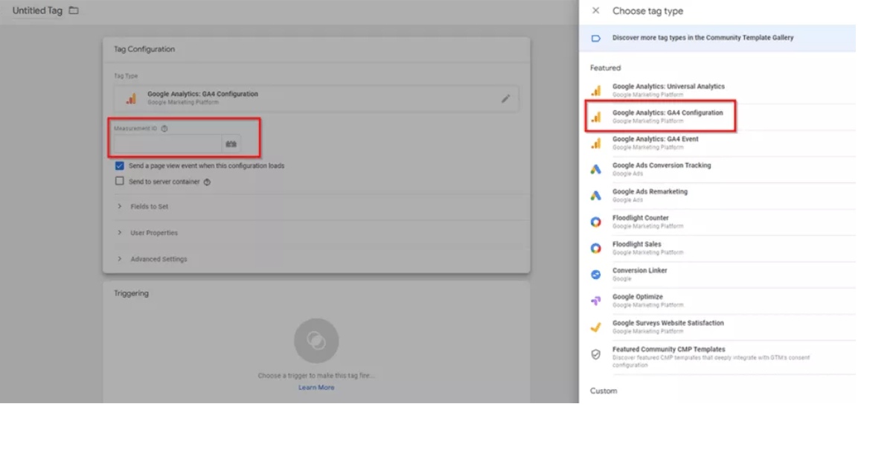Screen dimensions: 893x465
Task: Click the Conversion Linker icon
Action: [x=595, y=275]
